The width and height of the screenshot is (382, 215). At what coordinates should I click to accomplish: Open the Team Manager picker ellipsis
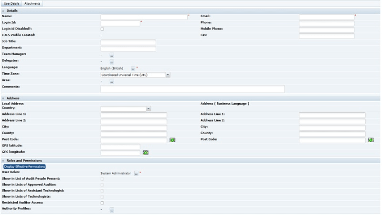112,55
